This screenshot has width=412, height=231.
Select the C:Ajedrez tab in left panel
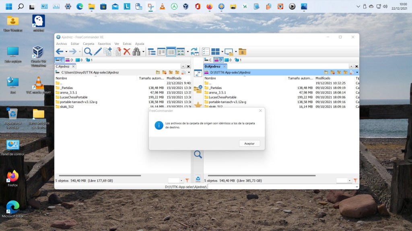(x=63, y=66)
